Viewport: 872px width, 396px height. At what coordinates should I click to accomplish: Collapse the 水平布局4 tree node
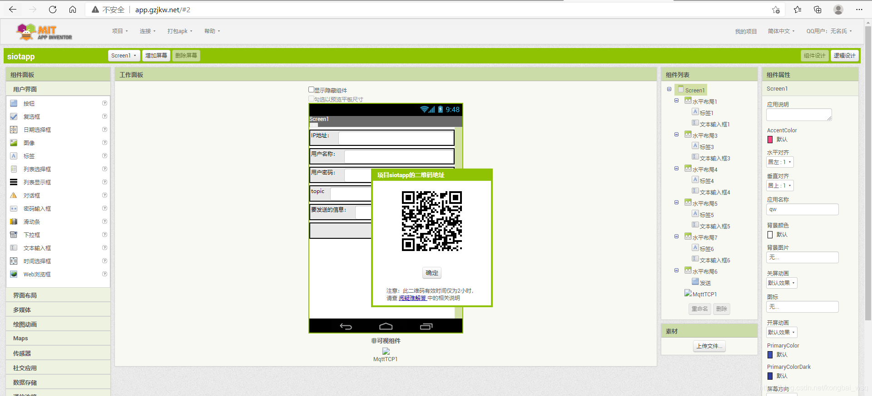676,169
